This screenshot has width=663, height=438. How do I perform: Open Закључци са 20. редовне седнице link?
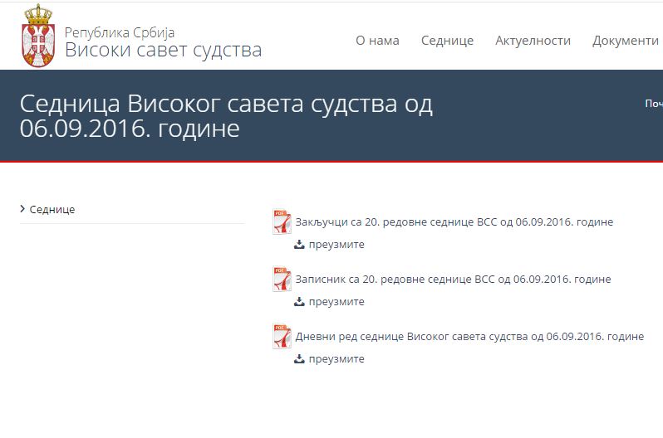point(454,222)
